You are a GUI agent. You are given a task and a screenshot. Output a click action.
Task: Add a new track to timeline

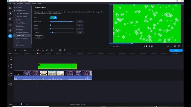(x=10, y=53)
